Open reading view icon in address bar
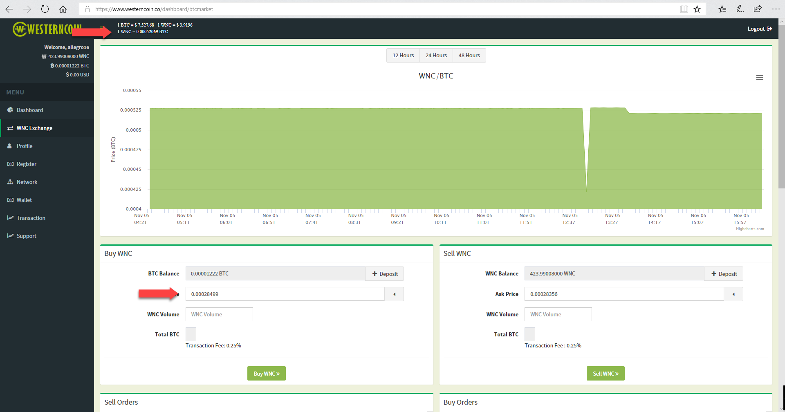The height and width of the screenshot is (412, 785). pyautogui.click(x=684, y=9)
